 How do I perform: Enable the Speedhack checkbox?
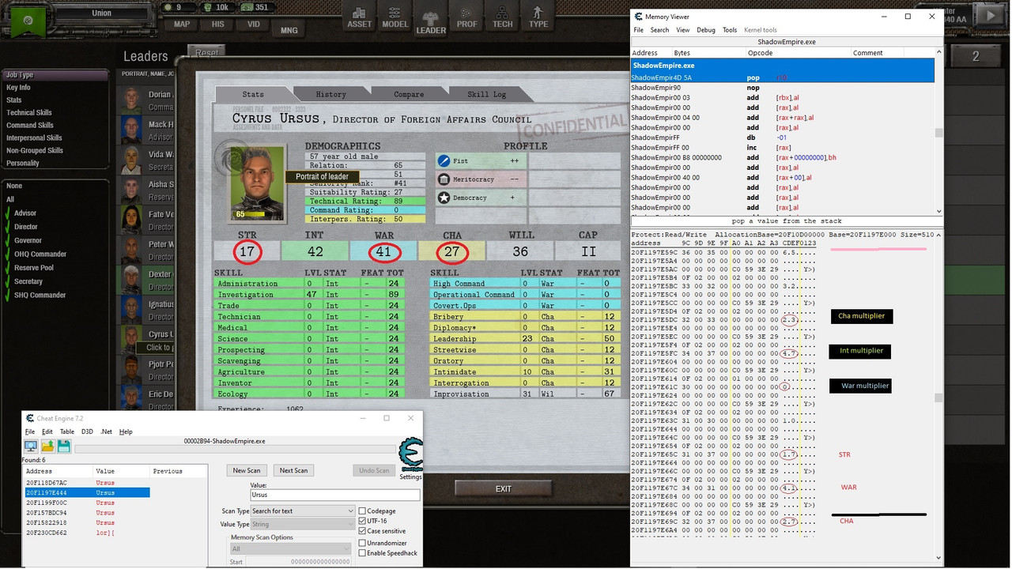pyautogui.click(x=363, y=553)
